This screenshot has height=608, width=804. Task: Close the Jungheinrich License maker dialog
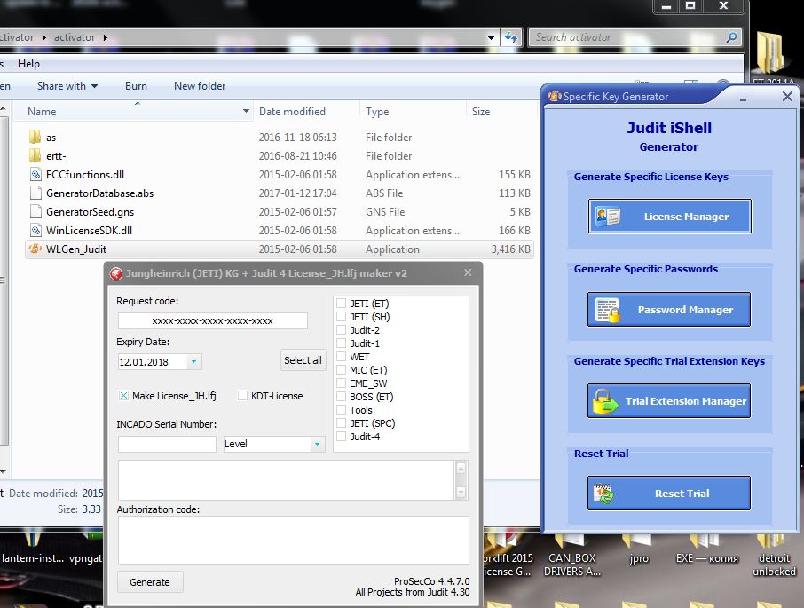[x=468, y=272]
